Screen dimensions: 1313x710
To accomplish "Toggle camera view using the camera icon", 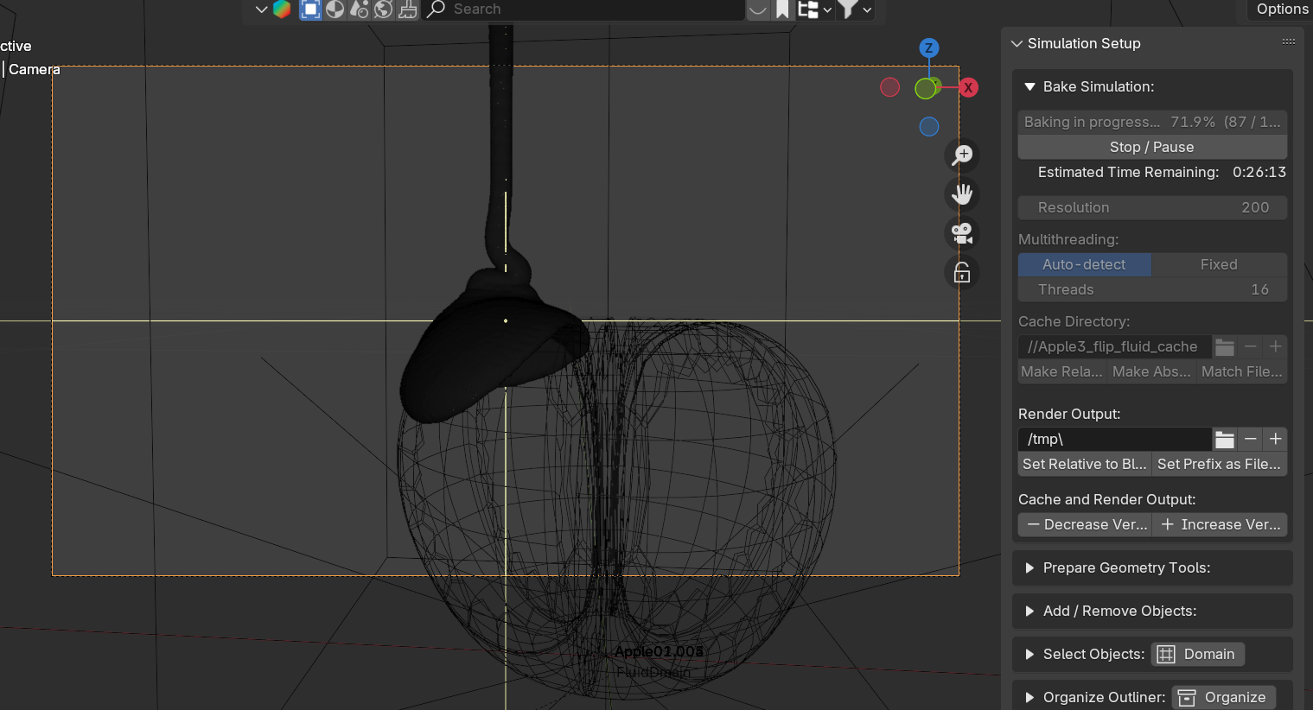I will coord(962,233).
